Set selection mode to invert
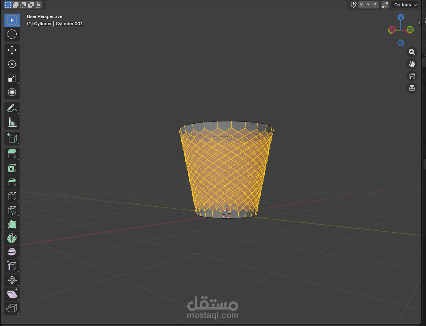 click(31, 5)
